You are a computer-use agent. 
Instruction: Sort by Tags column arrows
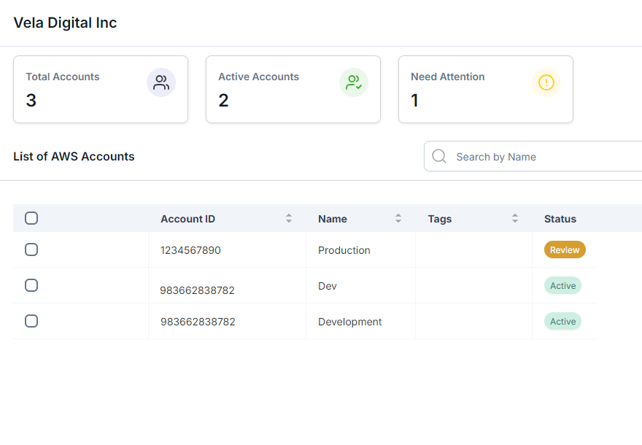(515, 218)
